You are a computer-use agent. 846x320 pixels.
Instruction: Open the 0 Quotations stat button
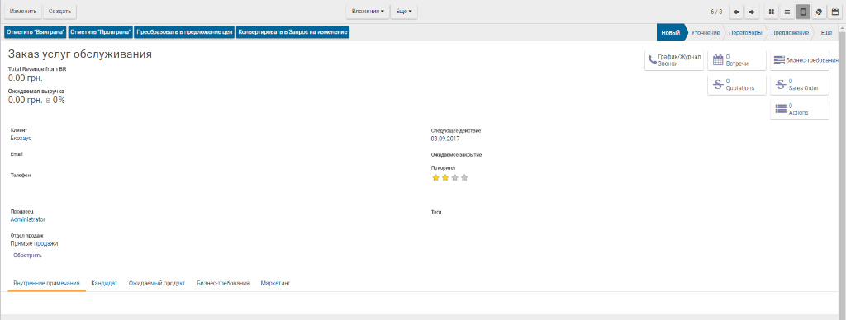(x=736, y=85)
